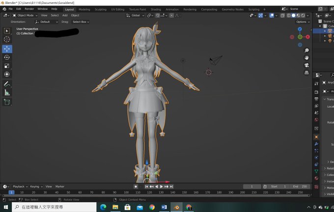Switch to the Modeling workspace tab
Screen dimensions: 334x212
pyautogui.click(x=84, y=9)
